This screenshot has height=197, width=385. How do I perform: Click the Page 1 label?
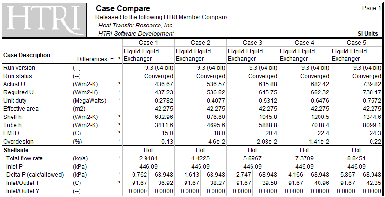371,8
